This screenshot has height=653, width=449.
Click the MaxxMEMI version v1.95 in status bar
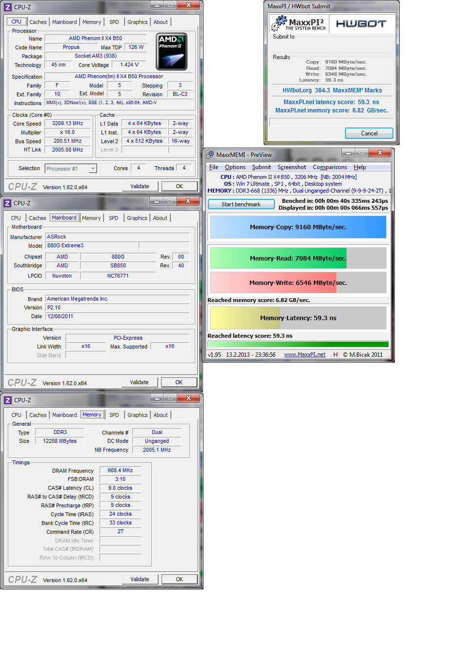click(x=214, y=355)
